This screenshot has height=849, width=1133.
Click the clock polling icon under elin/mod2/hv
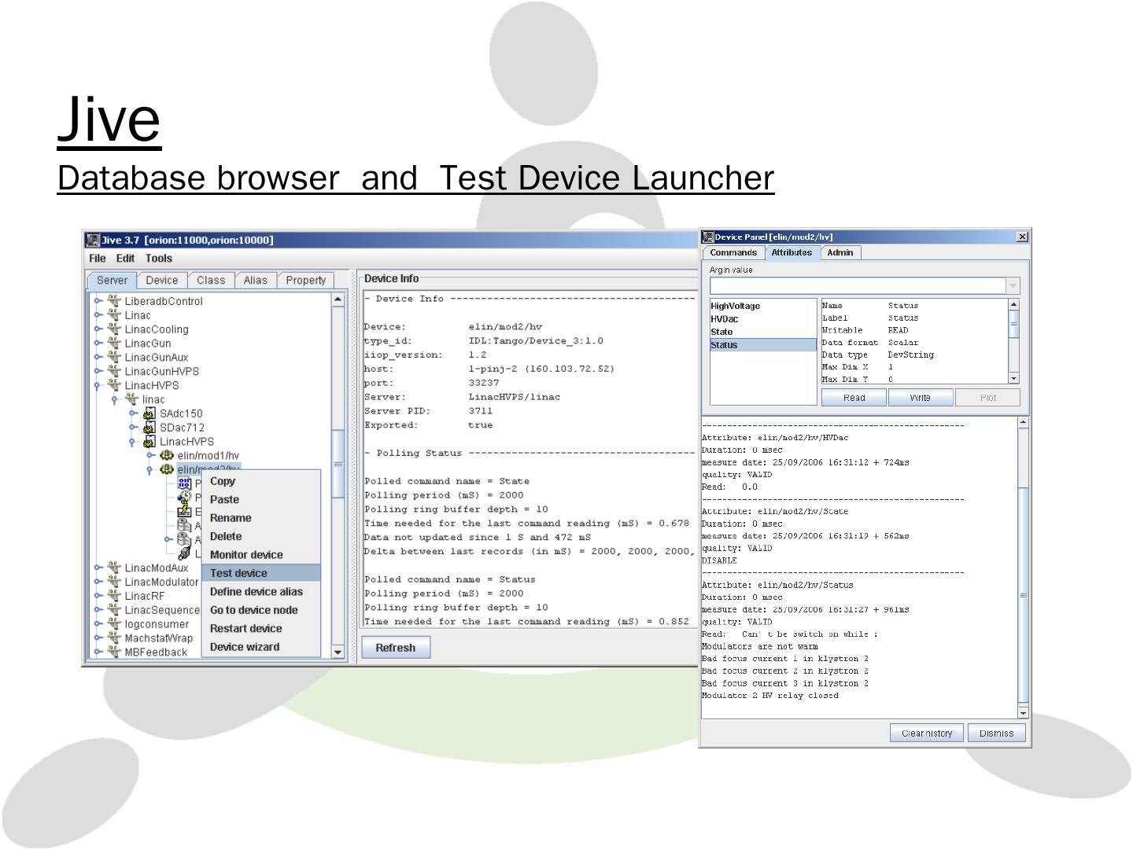point(185,497)
